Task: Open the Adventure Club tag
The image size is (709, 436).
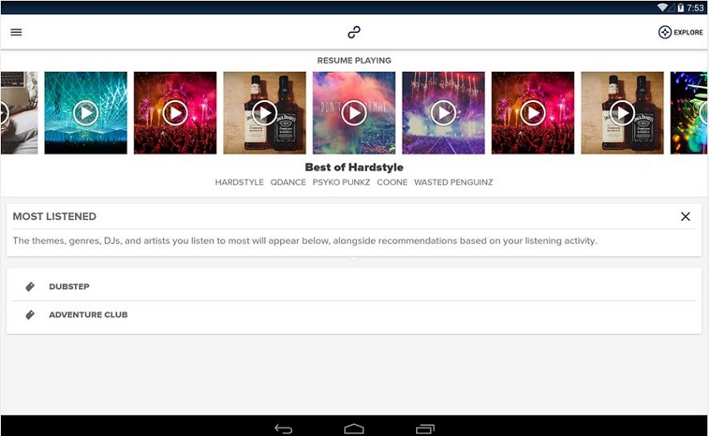Action: click(x=354, y=315)
